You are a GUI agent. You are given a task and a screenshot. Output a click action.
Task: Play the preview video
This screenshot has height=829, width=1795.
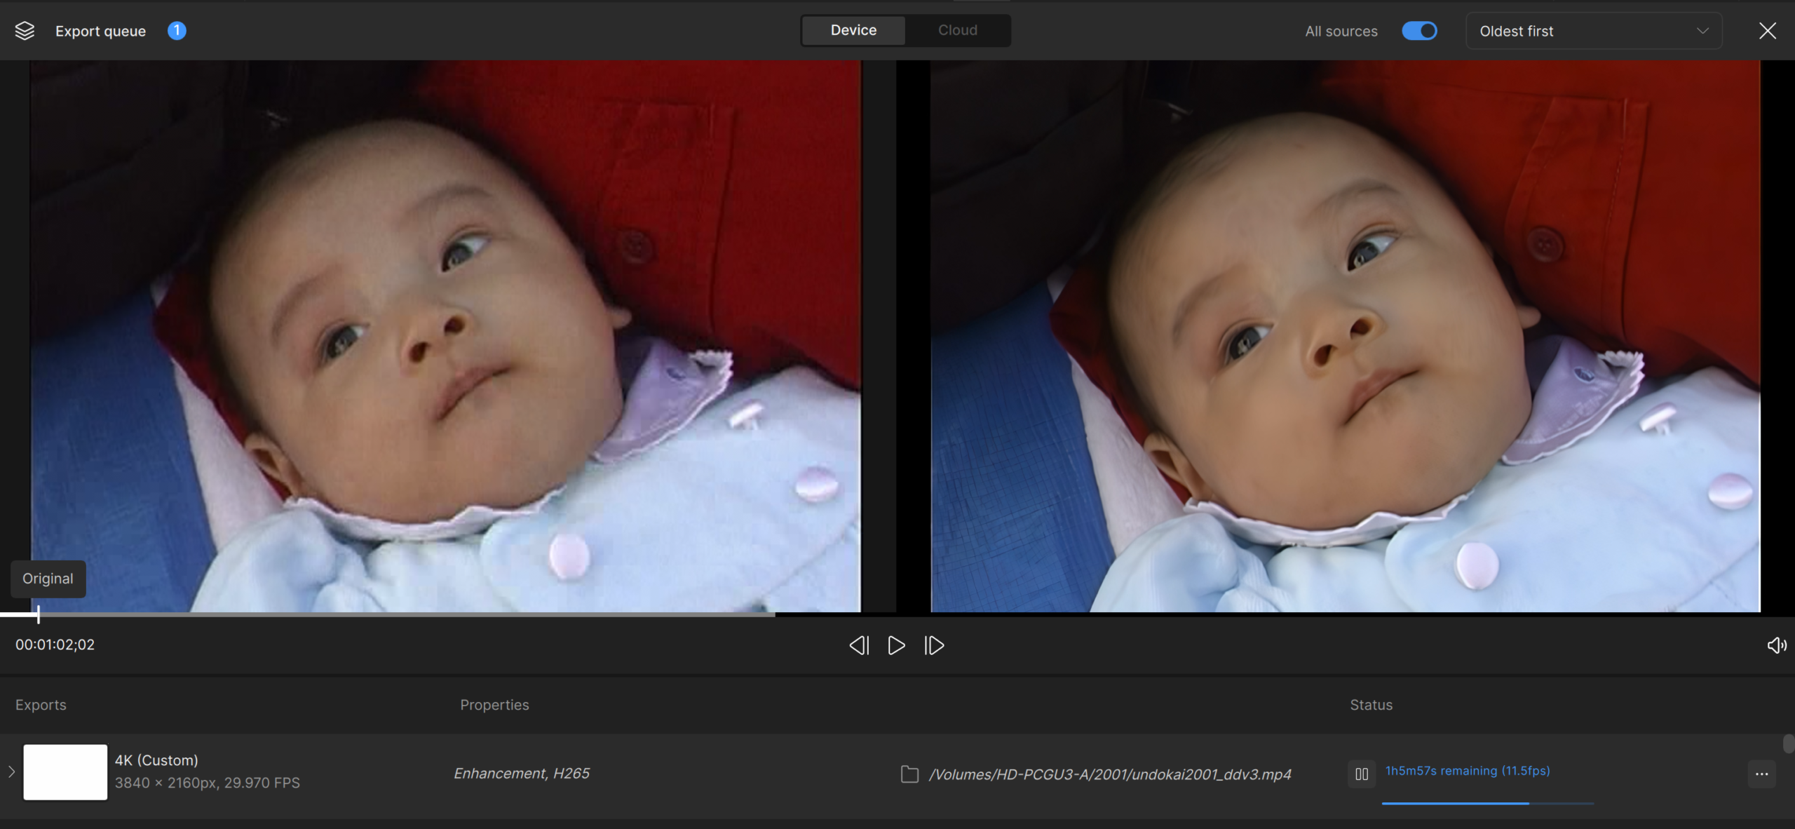click(x=896, y=645)
